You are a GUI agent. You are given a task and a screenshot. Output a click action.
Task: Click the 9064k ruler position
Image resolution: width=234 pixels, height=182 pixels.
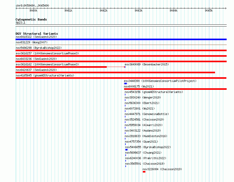[174, 11]
